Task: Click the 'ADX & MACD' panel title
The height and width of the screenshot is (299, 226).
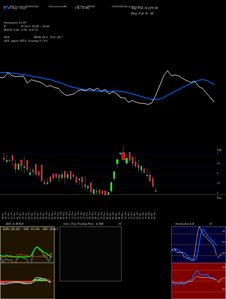Action: click(14, 224)
